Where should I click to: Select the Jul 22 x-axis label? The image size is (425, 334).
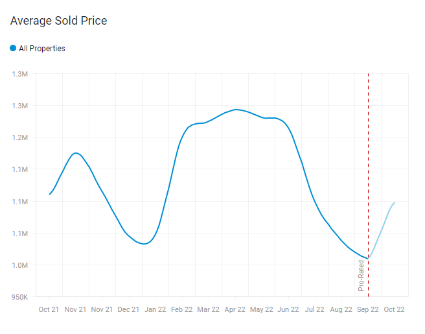[315, 309]
